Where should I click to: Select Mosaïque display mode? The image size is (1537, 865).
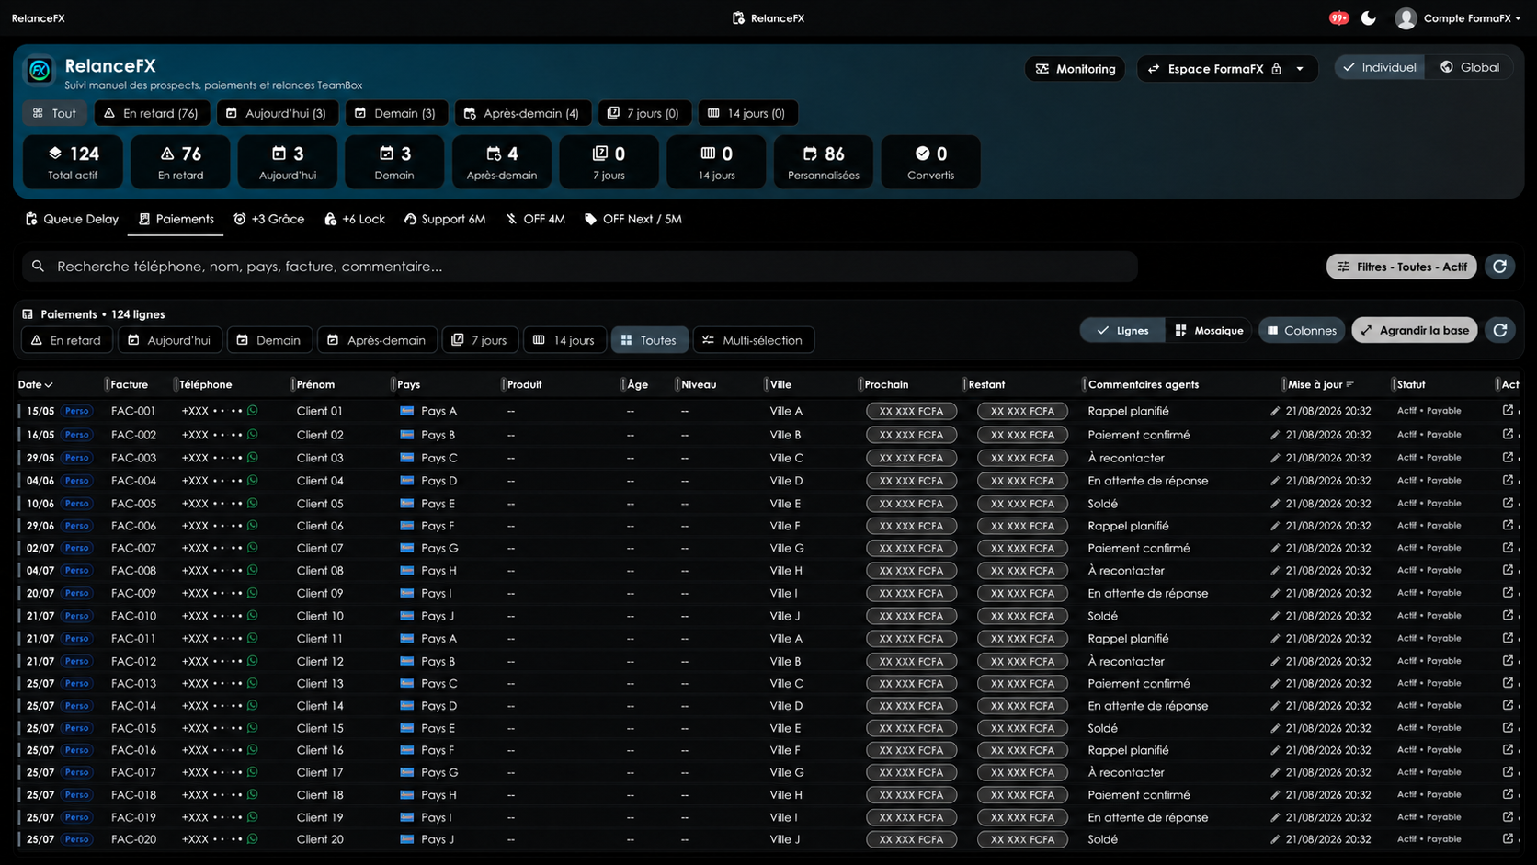(x=1209, y=330)
